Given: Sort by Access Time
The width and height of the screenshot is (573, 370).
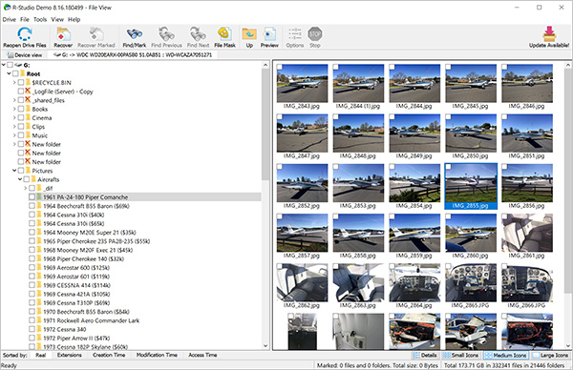Looking at the screenshot, I should click(202, 355).
